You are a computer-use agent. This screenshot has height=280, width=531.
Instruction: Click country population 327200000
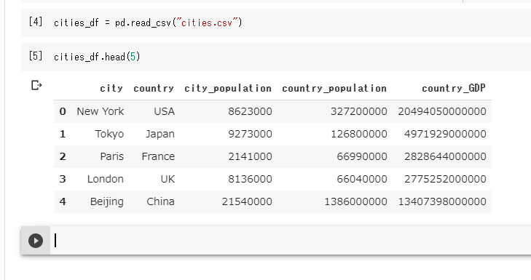[359, 111]
